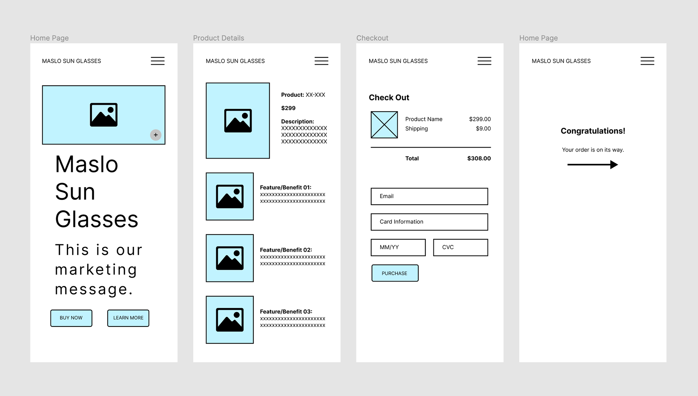Open hamburger menu on first Home Page
The height and width of the screenshot is (396, 698).
point(157,61)
